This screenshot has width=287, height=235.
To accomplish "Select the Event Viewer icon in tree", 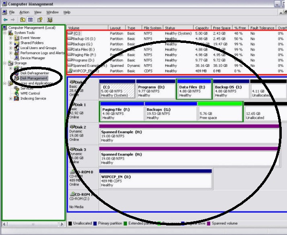I will point(17,38).
